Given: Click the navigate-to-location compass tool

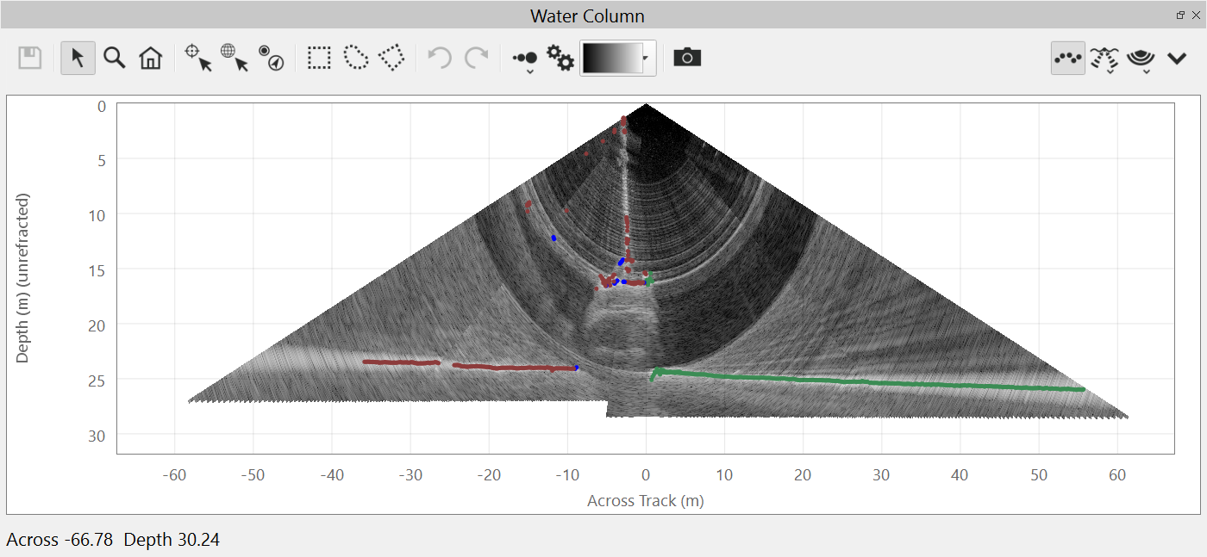Looking at the screenshot, I should pyautogui.click(x=272, y=59).
